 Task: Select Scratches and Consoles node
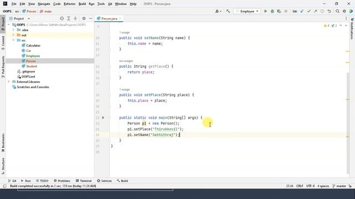tap(33, 87)
